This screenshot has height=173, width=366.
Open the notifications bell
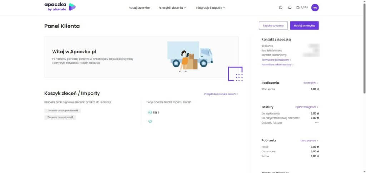(x=290, y=7)
